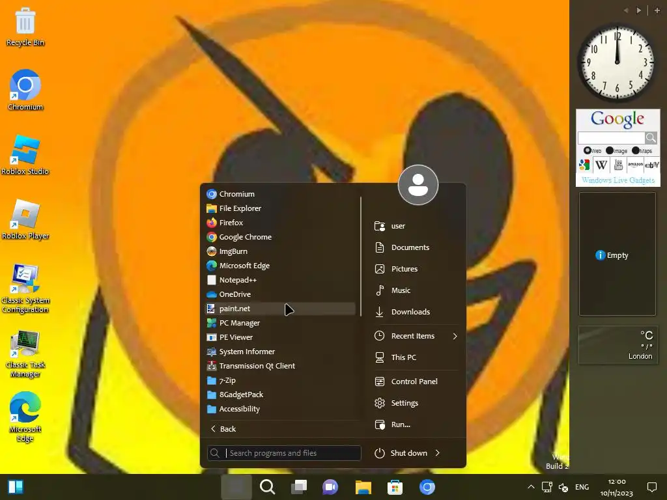Expand the Shut down options arrow

[x=438, y=453]
